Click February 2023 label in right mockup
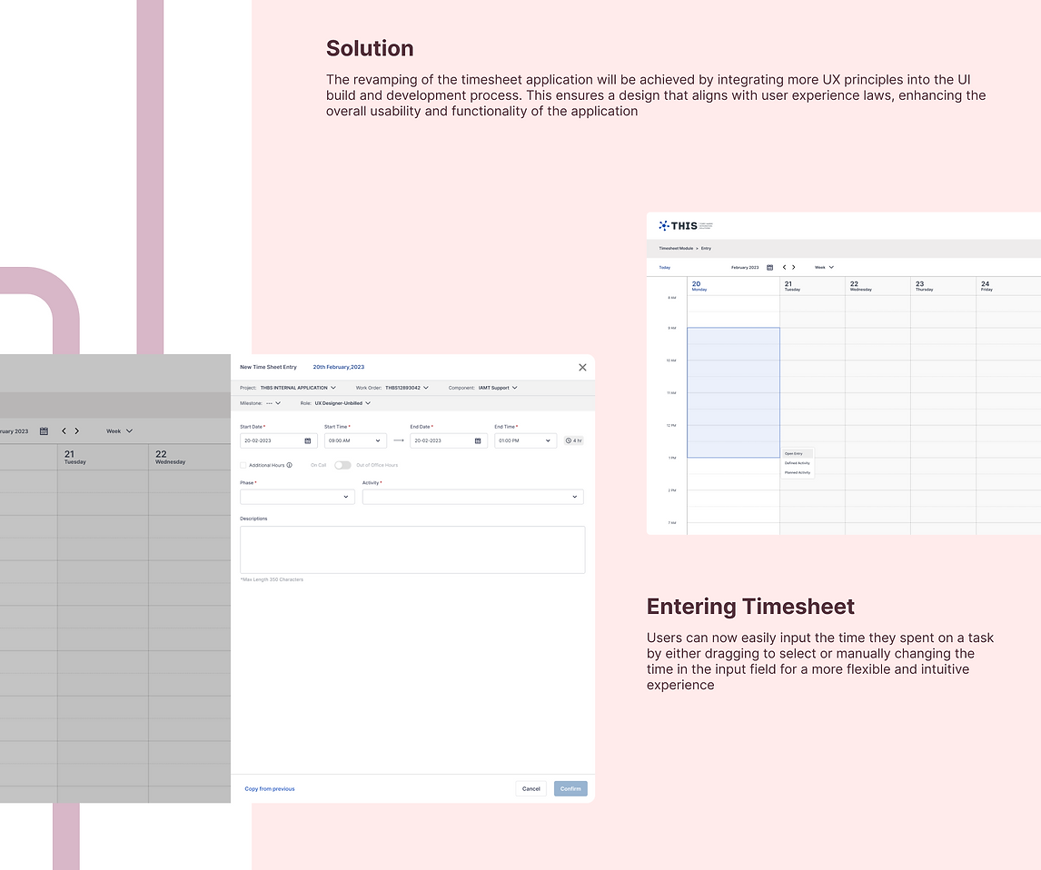 (x=745, y=267)
